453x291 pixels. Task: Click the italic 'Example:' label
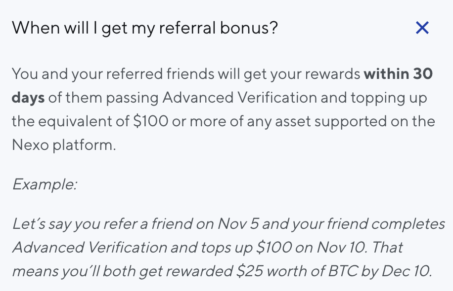tap(45, 184)
